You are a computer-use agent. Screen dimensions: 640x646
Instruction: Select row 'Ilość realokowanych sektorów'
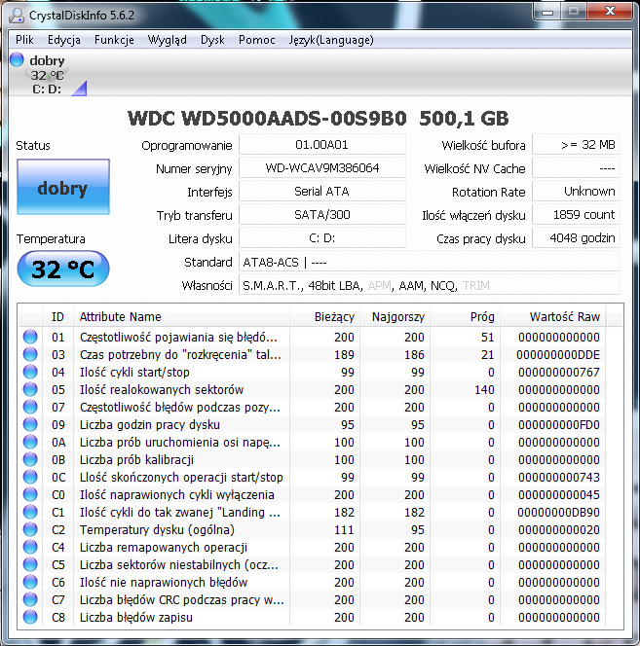[313, 389]
